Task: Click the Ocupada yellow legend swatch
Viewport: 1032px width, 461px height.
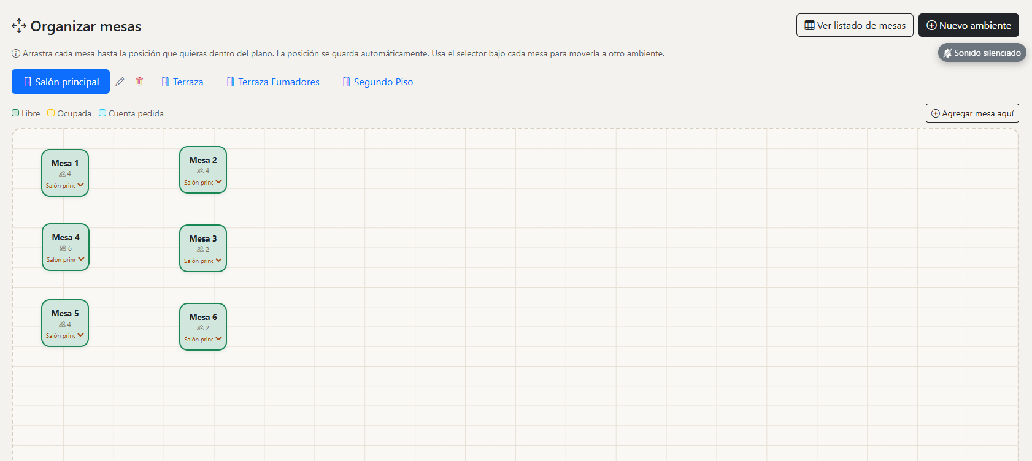Action: (x=51, y=113)
